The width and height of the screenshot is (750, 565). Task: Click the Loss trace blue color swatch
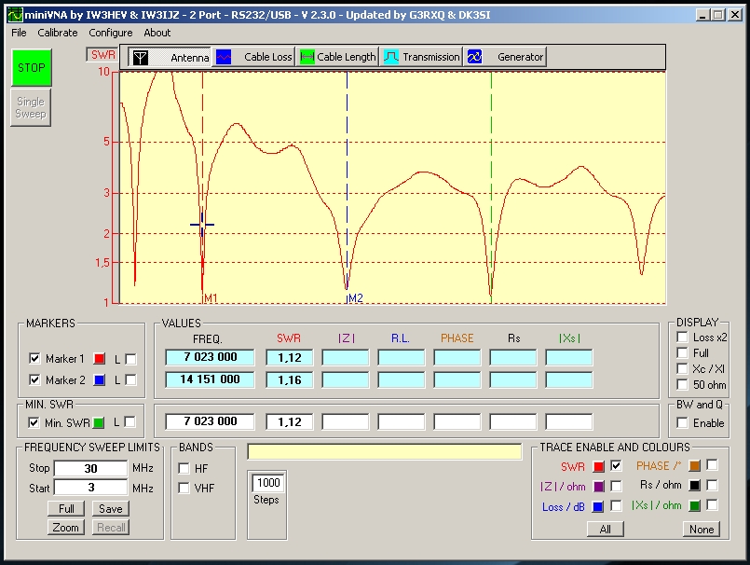click(598, 506)
